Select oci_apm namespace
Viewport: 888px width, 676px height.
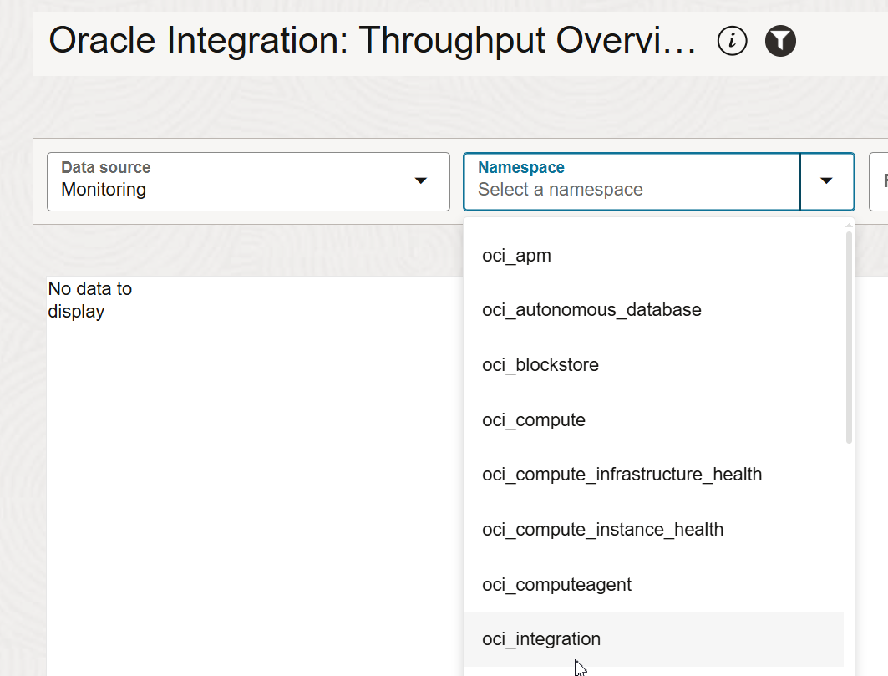(653, 256)
